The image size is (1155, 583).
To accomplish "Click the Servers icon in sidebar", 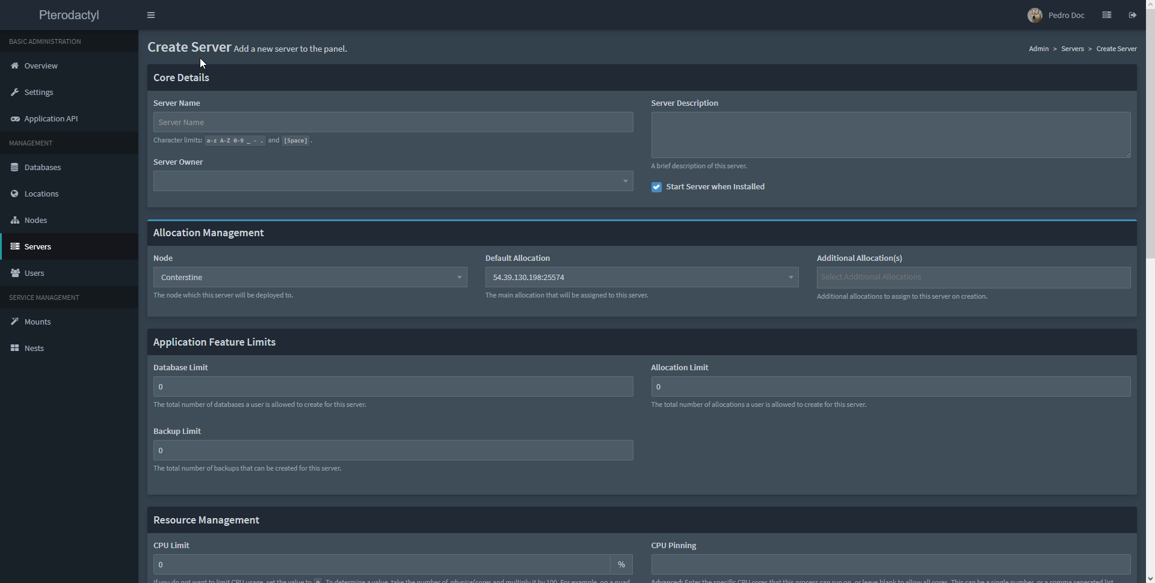I will tap(15, 246).
